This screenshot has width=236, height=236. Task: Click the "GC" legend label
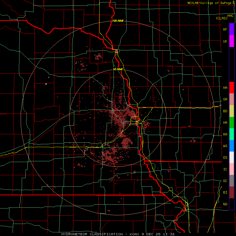[x=225, y=181]
